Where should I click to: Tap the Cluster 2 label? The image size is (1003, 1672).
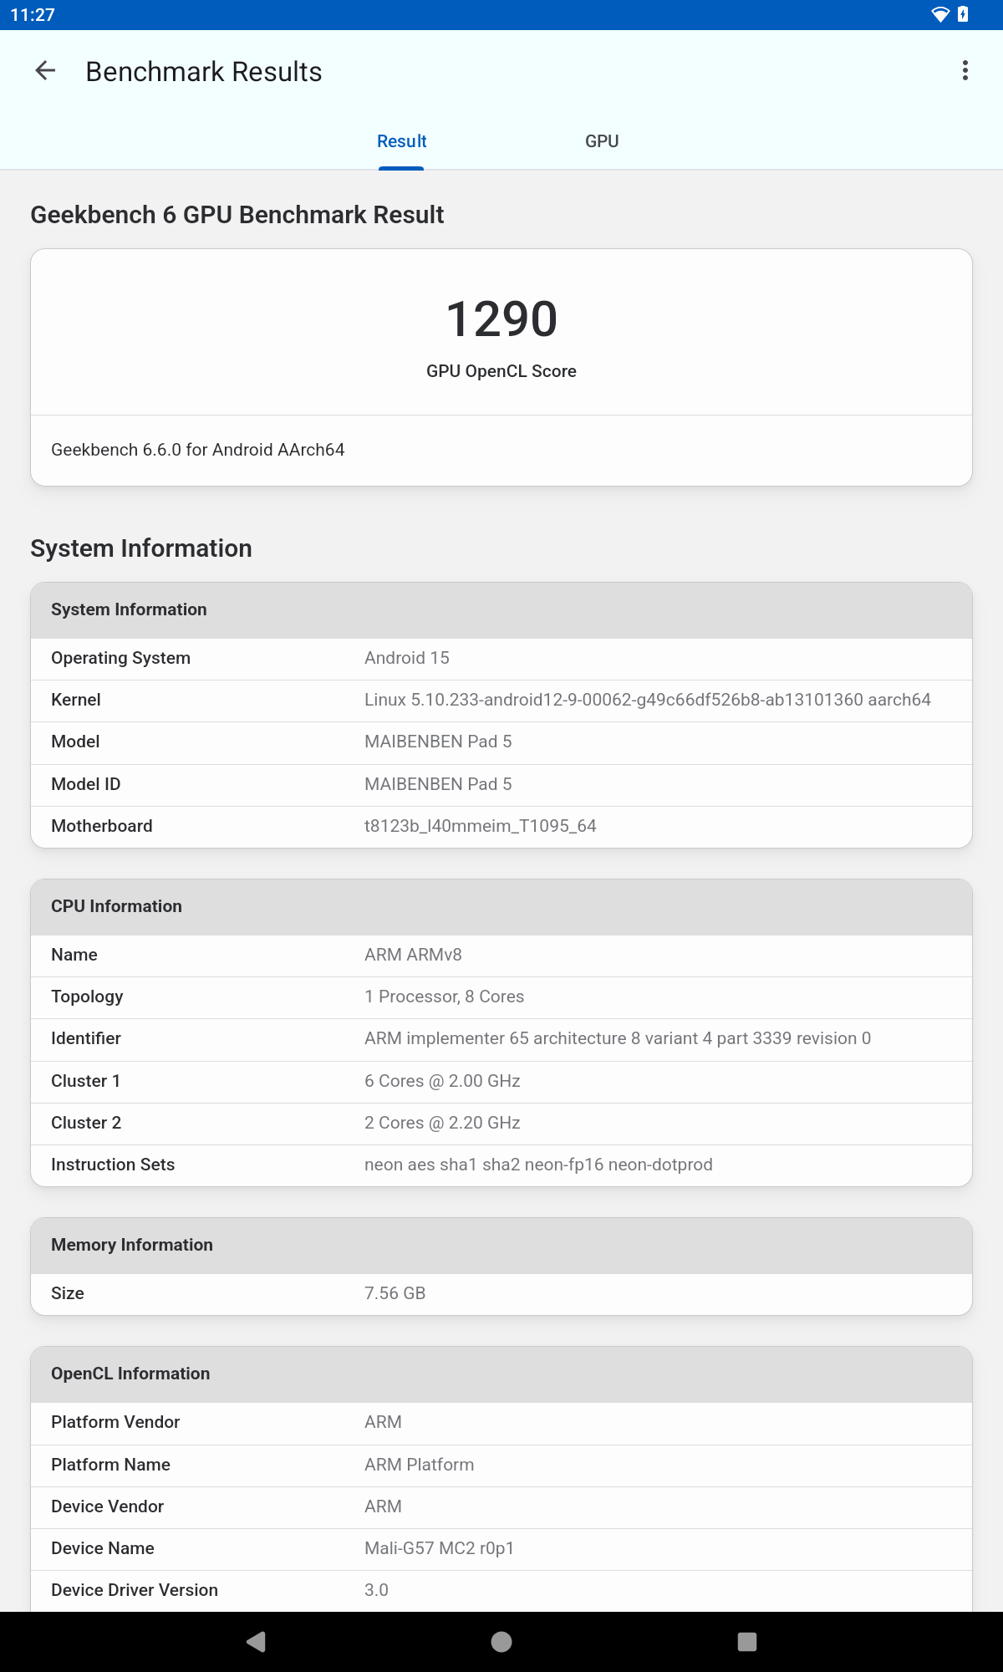[86, 1123]
